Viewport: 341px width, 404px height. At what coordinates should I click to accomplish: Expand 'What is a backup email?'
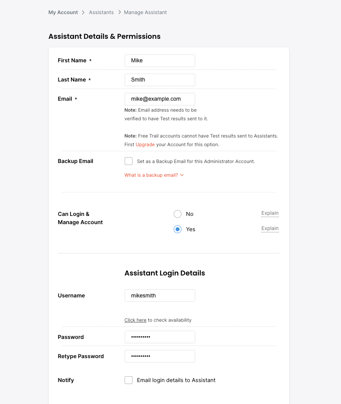151,175
